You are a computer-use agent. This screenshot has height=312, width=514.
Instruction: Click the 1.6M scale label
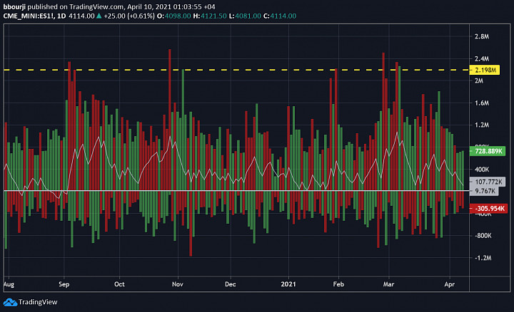482,103
